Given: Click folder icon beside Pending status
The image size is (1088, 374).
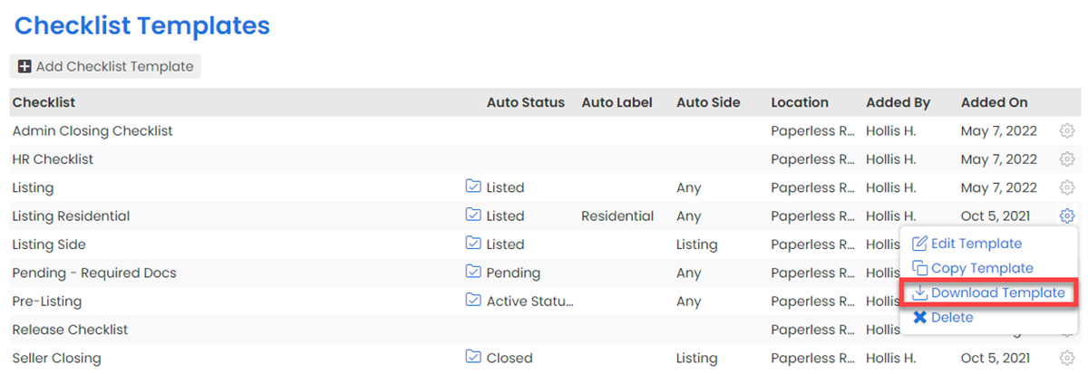Looking at the screenshot, I should (x=472, y=272).
